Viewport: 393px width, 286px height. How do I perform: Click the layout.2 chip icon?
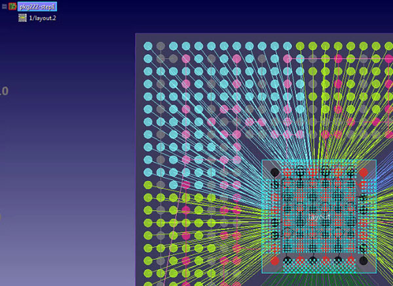point(22,18)
